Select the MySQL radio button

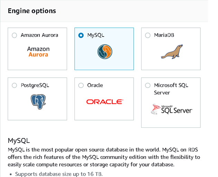pos(81,35)
